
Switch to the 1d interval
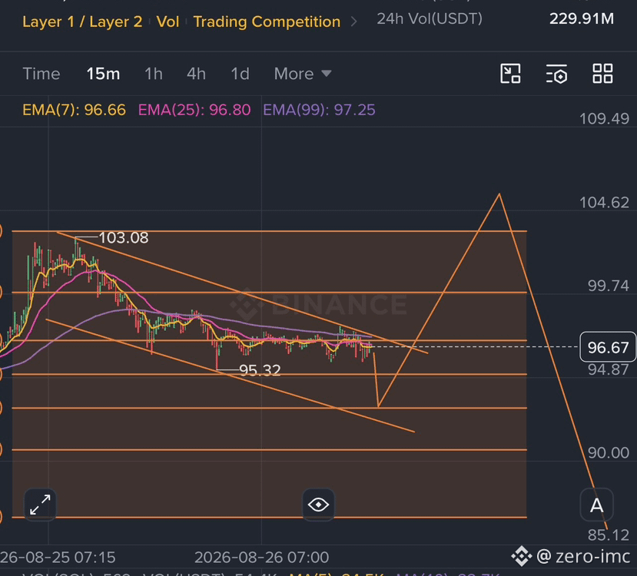[240, 74]
